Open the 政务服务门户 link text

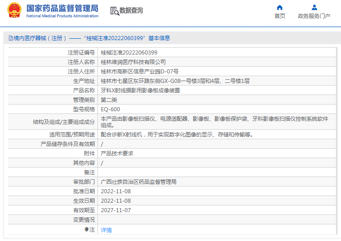click(x=314, y=16)
